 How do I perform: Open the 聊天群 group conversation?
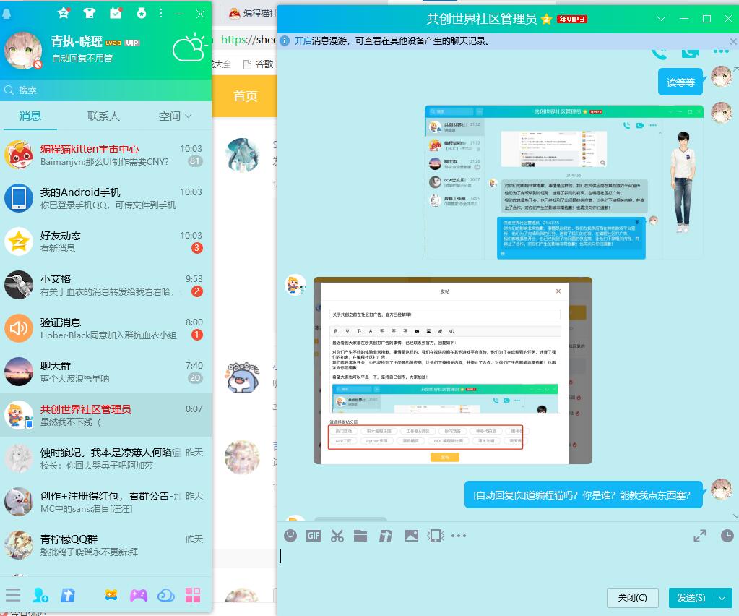[x=105, y=372]
